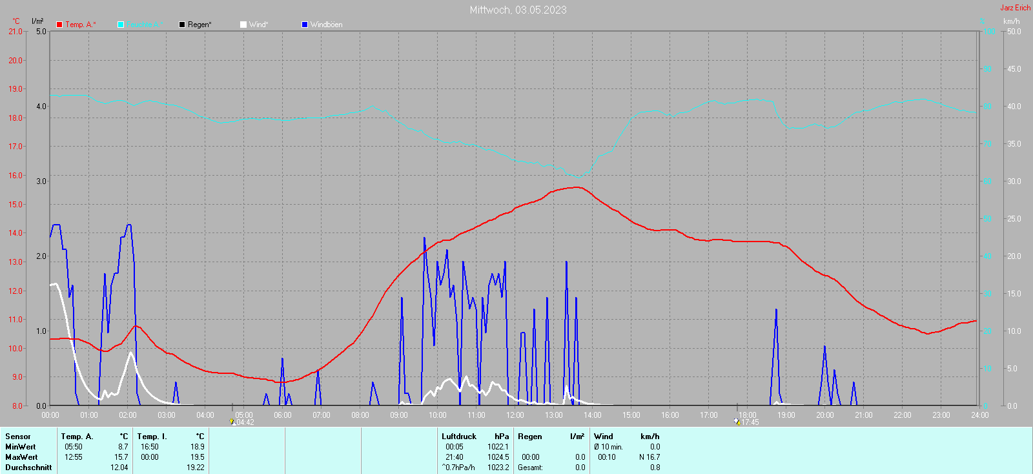Image resolution: width=1033 pixels, height=474 pixels.
Task: Click the °C axis unit label
Action: (16, 21)
